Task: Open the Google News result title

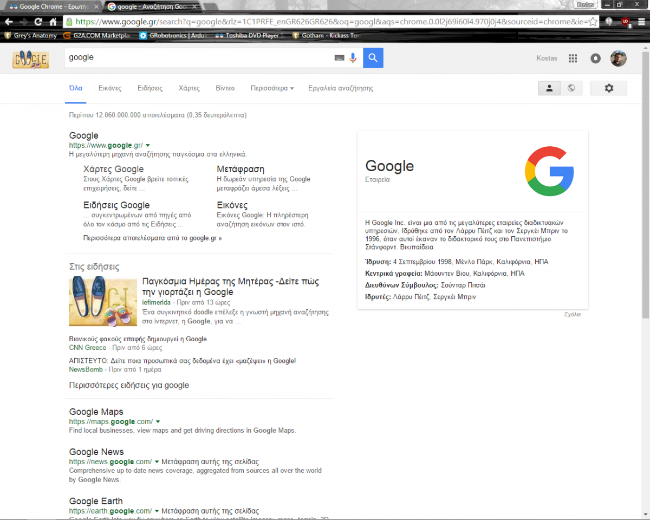Action: coord(96,452)
